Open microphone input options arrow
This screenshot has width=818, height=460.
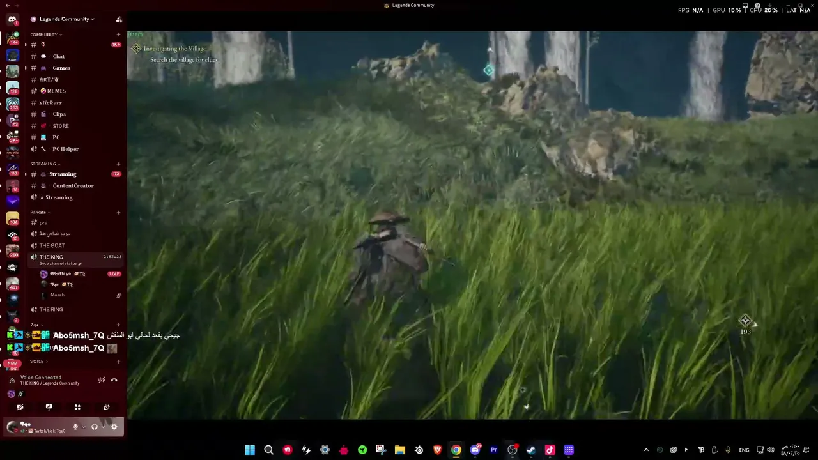[x=83, y=427]
